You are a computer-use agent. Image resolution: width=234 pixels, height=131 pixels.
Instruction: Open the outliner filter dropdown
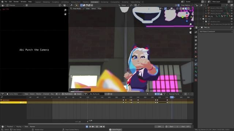point(227,5)
